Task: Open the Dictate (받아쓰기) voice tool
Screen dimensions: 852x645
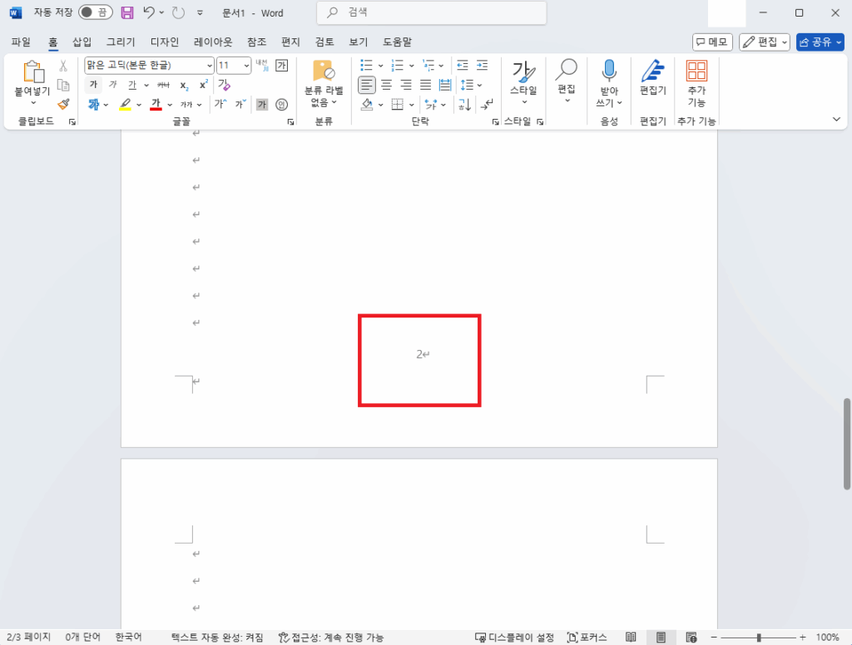Action: point(608,83)
